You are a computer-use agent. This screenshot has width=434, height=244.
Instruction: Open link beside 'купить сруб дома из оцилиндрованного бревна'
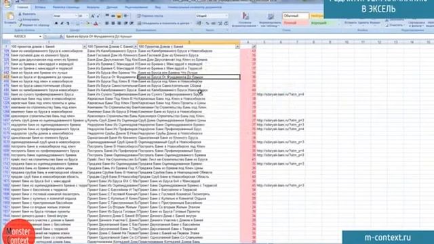coord(280,121)
